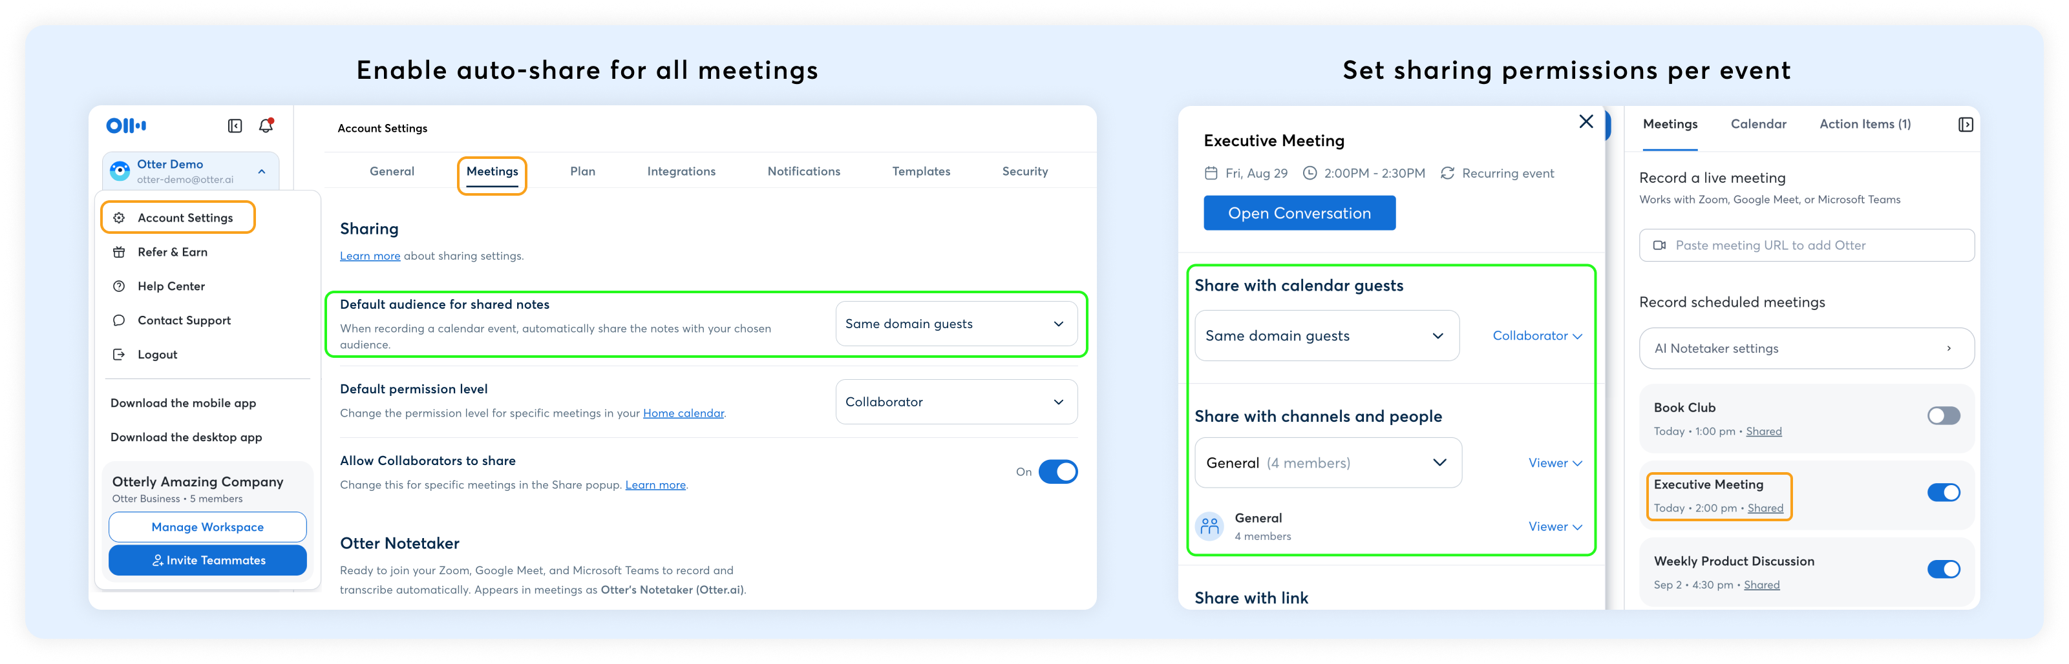Toggle the right panel collapse icon
2069x664 pixels.
[x=1964, y=125]
